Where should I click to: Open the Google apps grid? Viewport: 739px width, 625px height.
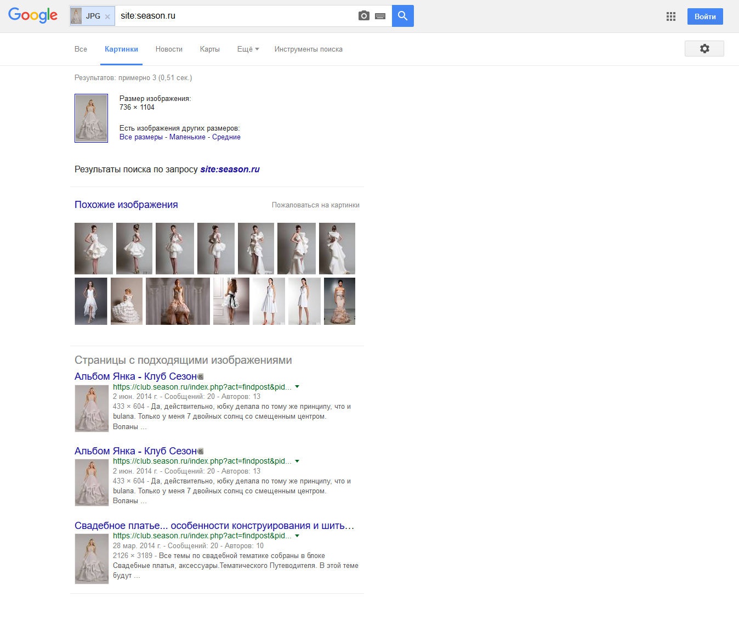(x=671, y=16)
